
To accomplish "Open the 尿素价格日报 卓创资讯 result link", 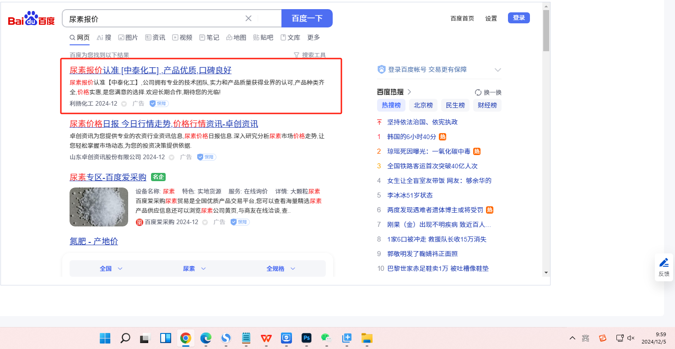I will (163, 124).
